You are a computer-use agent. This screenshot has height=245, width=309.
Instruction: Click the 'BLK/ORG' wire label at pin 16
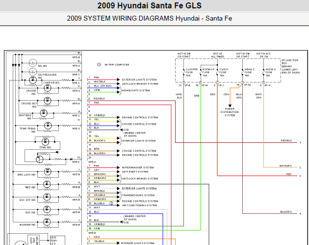coord(100,140)
